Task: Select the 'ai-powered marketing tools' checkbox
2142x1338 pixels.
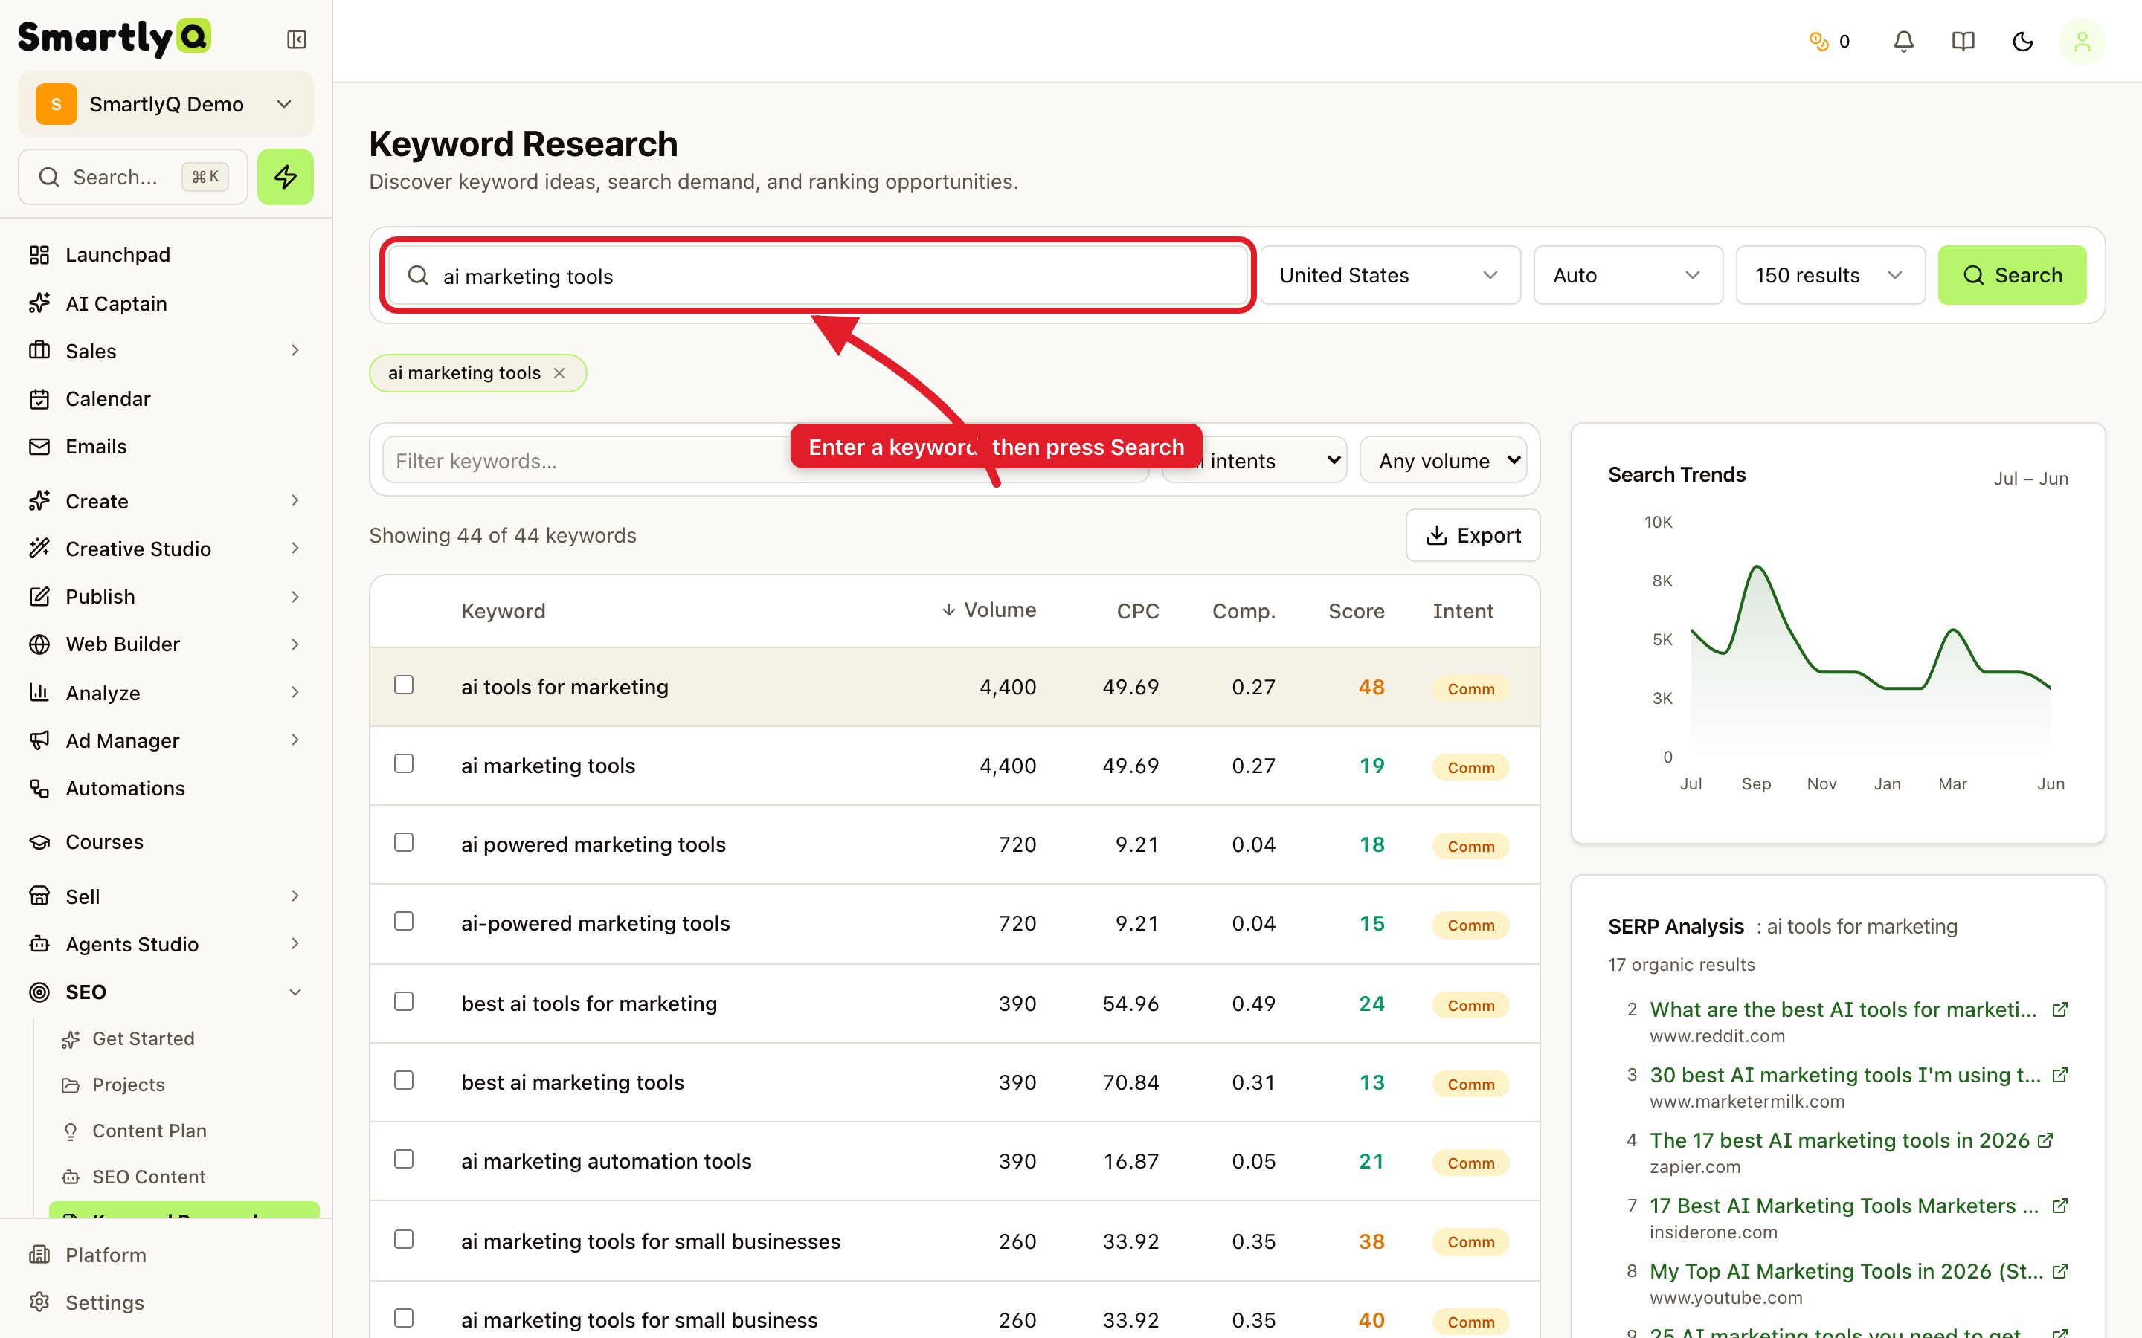Action: pos(404,921)
